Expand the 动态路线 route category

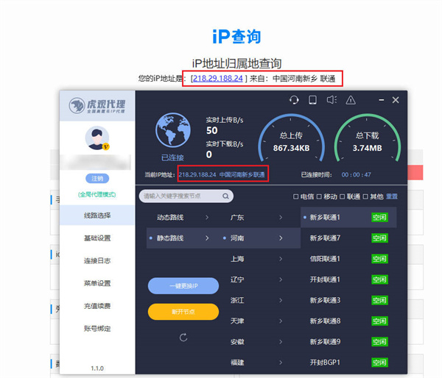[x=183, y=217]
